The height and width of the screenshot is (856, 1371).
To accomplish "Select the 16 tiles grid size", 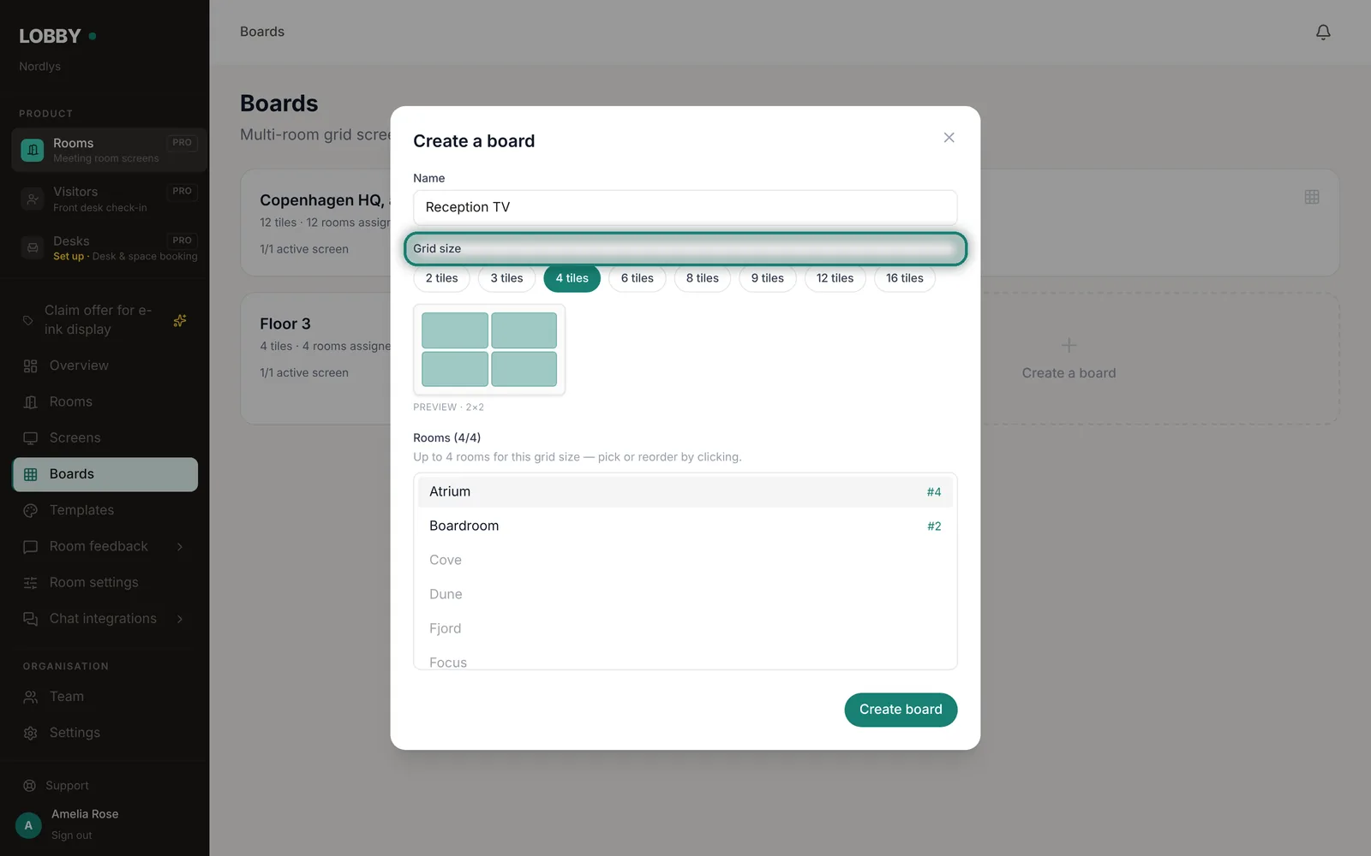I will [905, 278].
